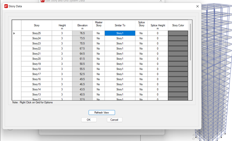Open Splice Story cell for Story15
The height and width of the screenshot is (141, 232).
pos(141,84)
